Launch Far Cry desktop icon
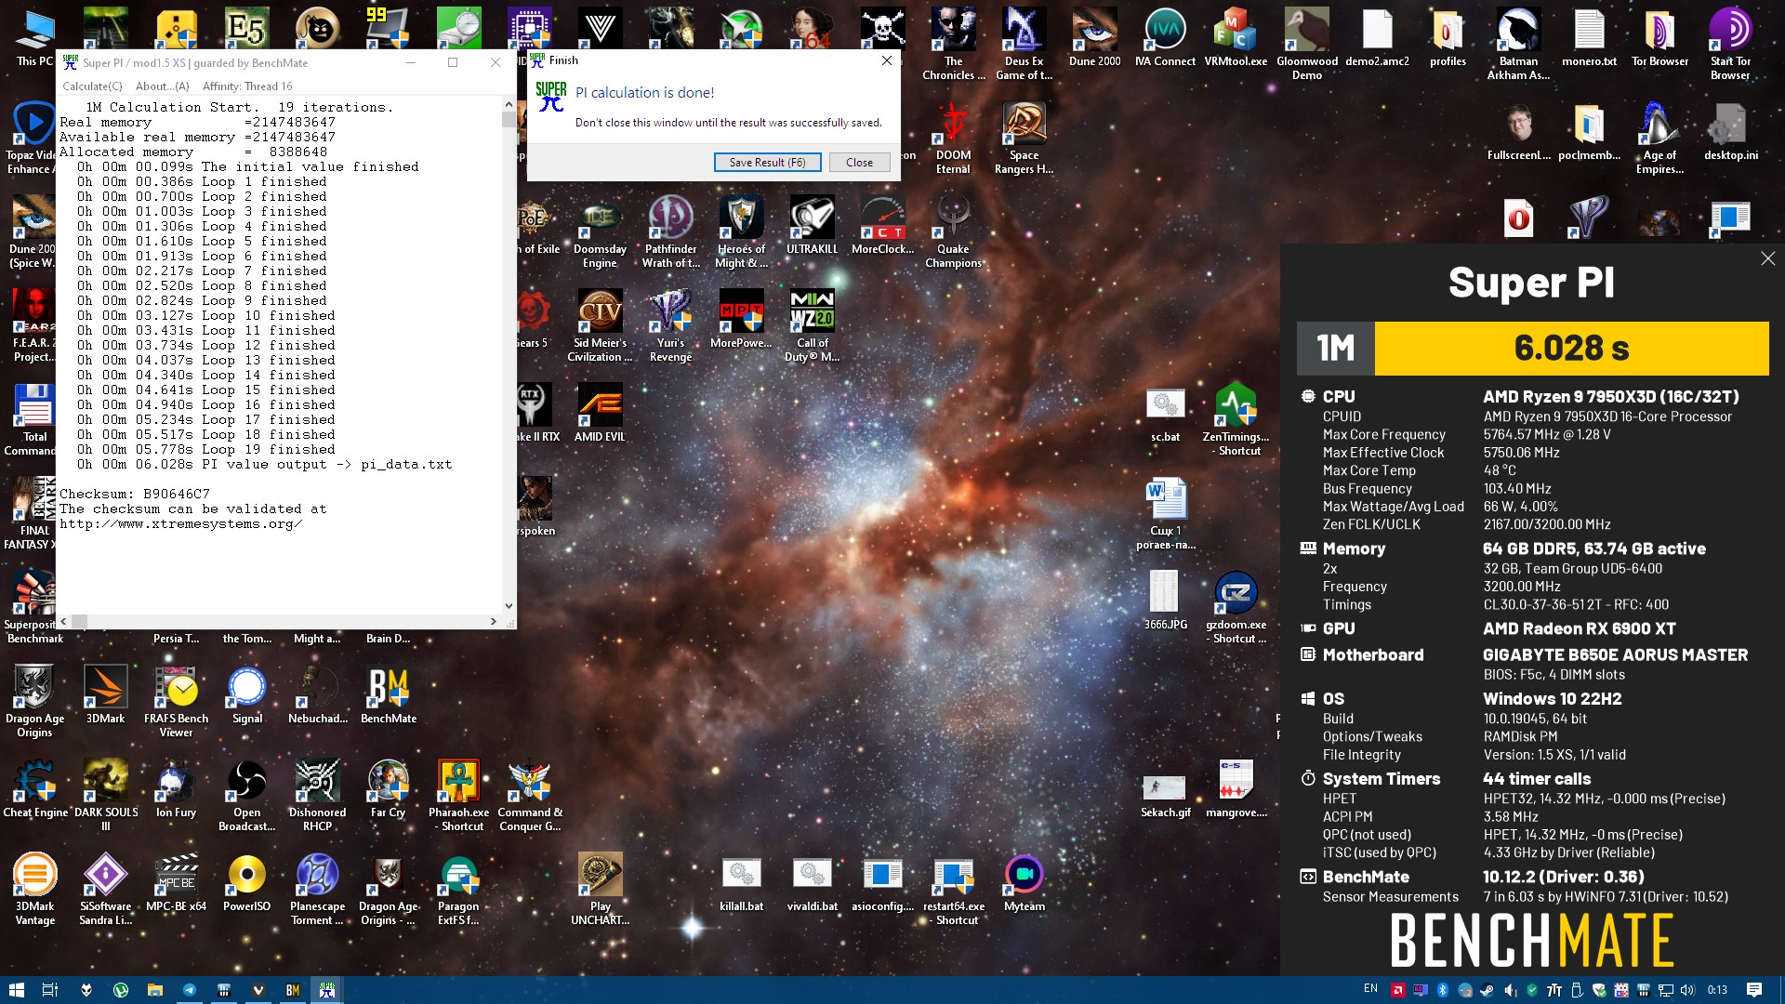The height and width of the screenshot is (1004, 1785). pyautogui.click(x=389, y=789)
